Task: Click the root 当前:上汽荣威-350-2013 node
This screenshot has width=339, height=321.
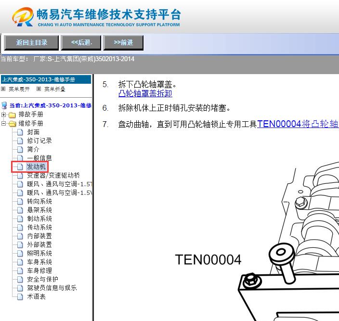Action: [x=51, y=105]
